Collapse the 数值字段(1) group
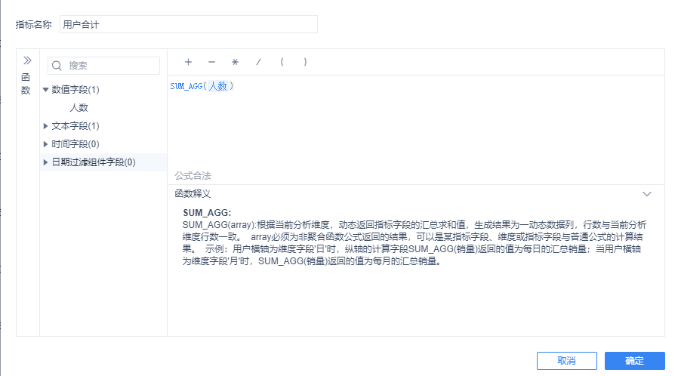The width and height of the screenshot is (678, 376). (x=45, y=89)
